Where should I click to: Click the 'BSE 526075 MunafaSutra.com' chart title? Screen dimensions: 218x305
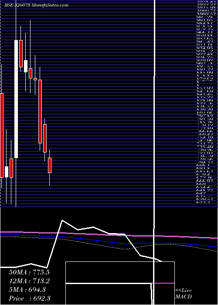click(x=36, y=5)
